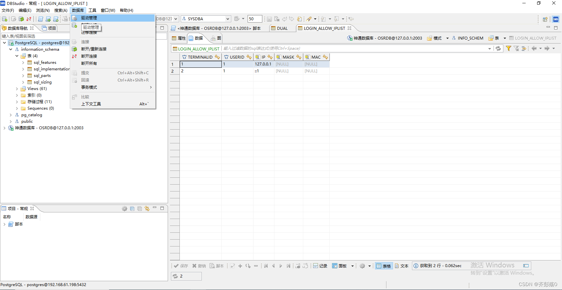Click the new connection toolbar icon
The image size is (562, 290).
5,19
